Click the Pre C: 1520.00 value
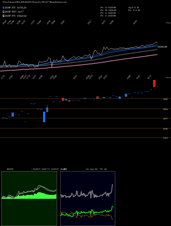The width and height of the screenshot is (171, 226). (108, 15)
